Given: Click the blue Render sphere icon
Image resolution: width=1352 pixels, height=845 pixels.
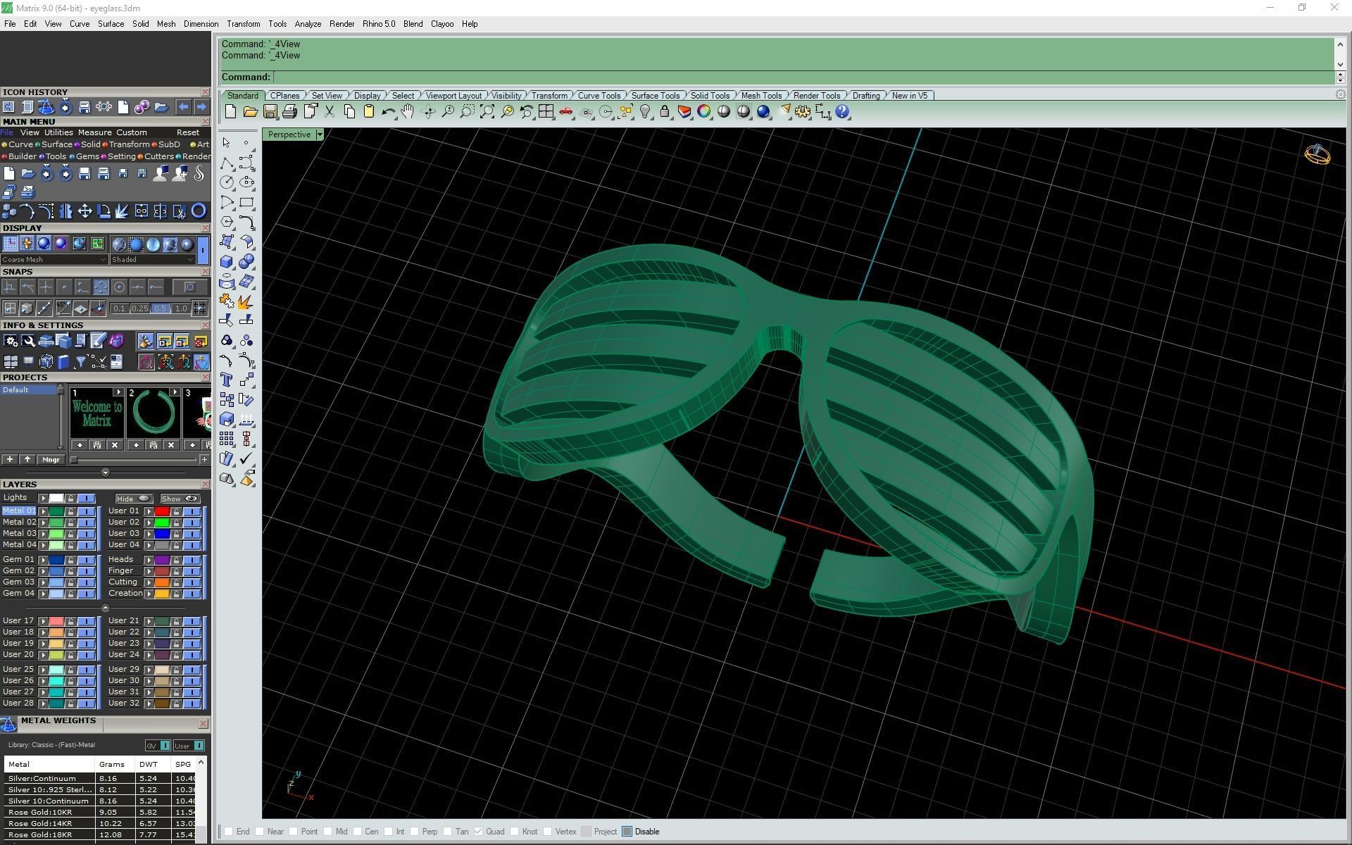Looking at the screenshot, I should coord(763,111).
